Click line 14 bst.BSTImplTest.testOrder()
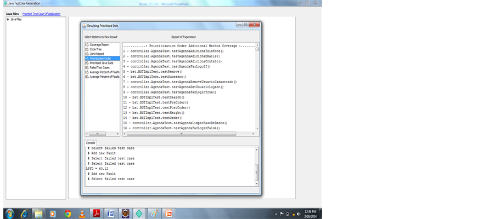The image size is (495, 219). click(x=153, y=118)
